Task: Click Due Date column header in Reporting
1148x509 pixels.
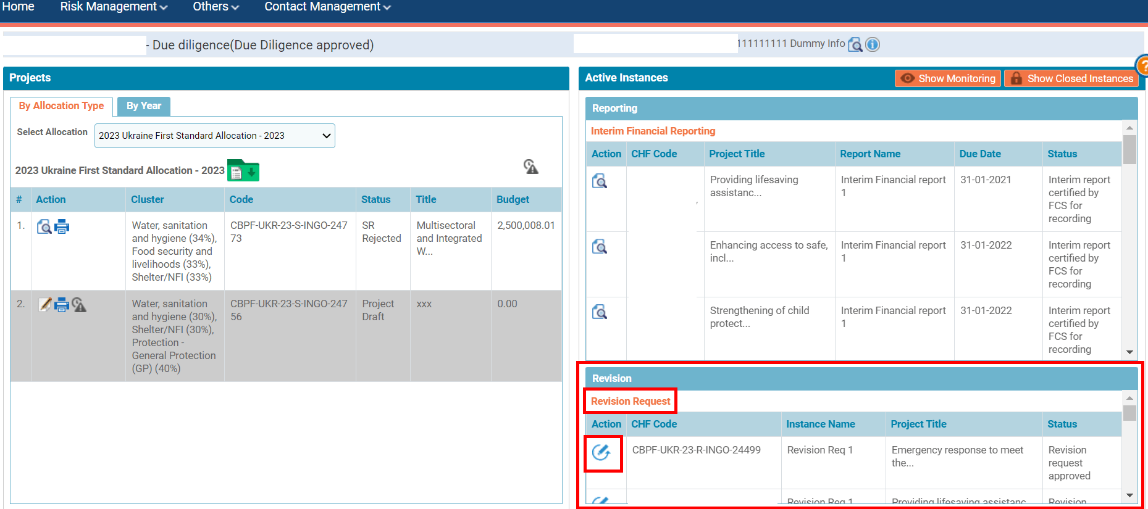Action: tap(980, 154)
